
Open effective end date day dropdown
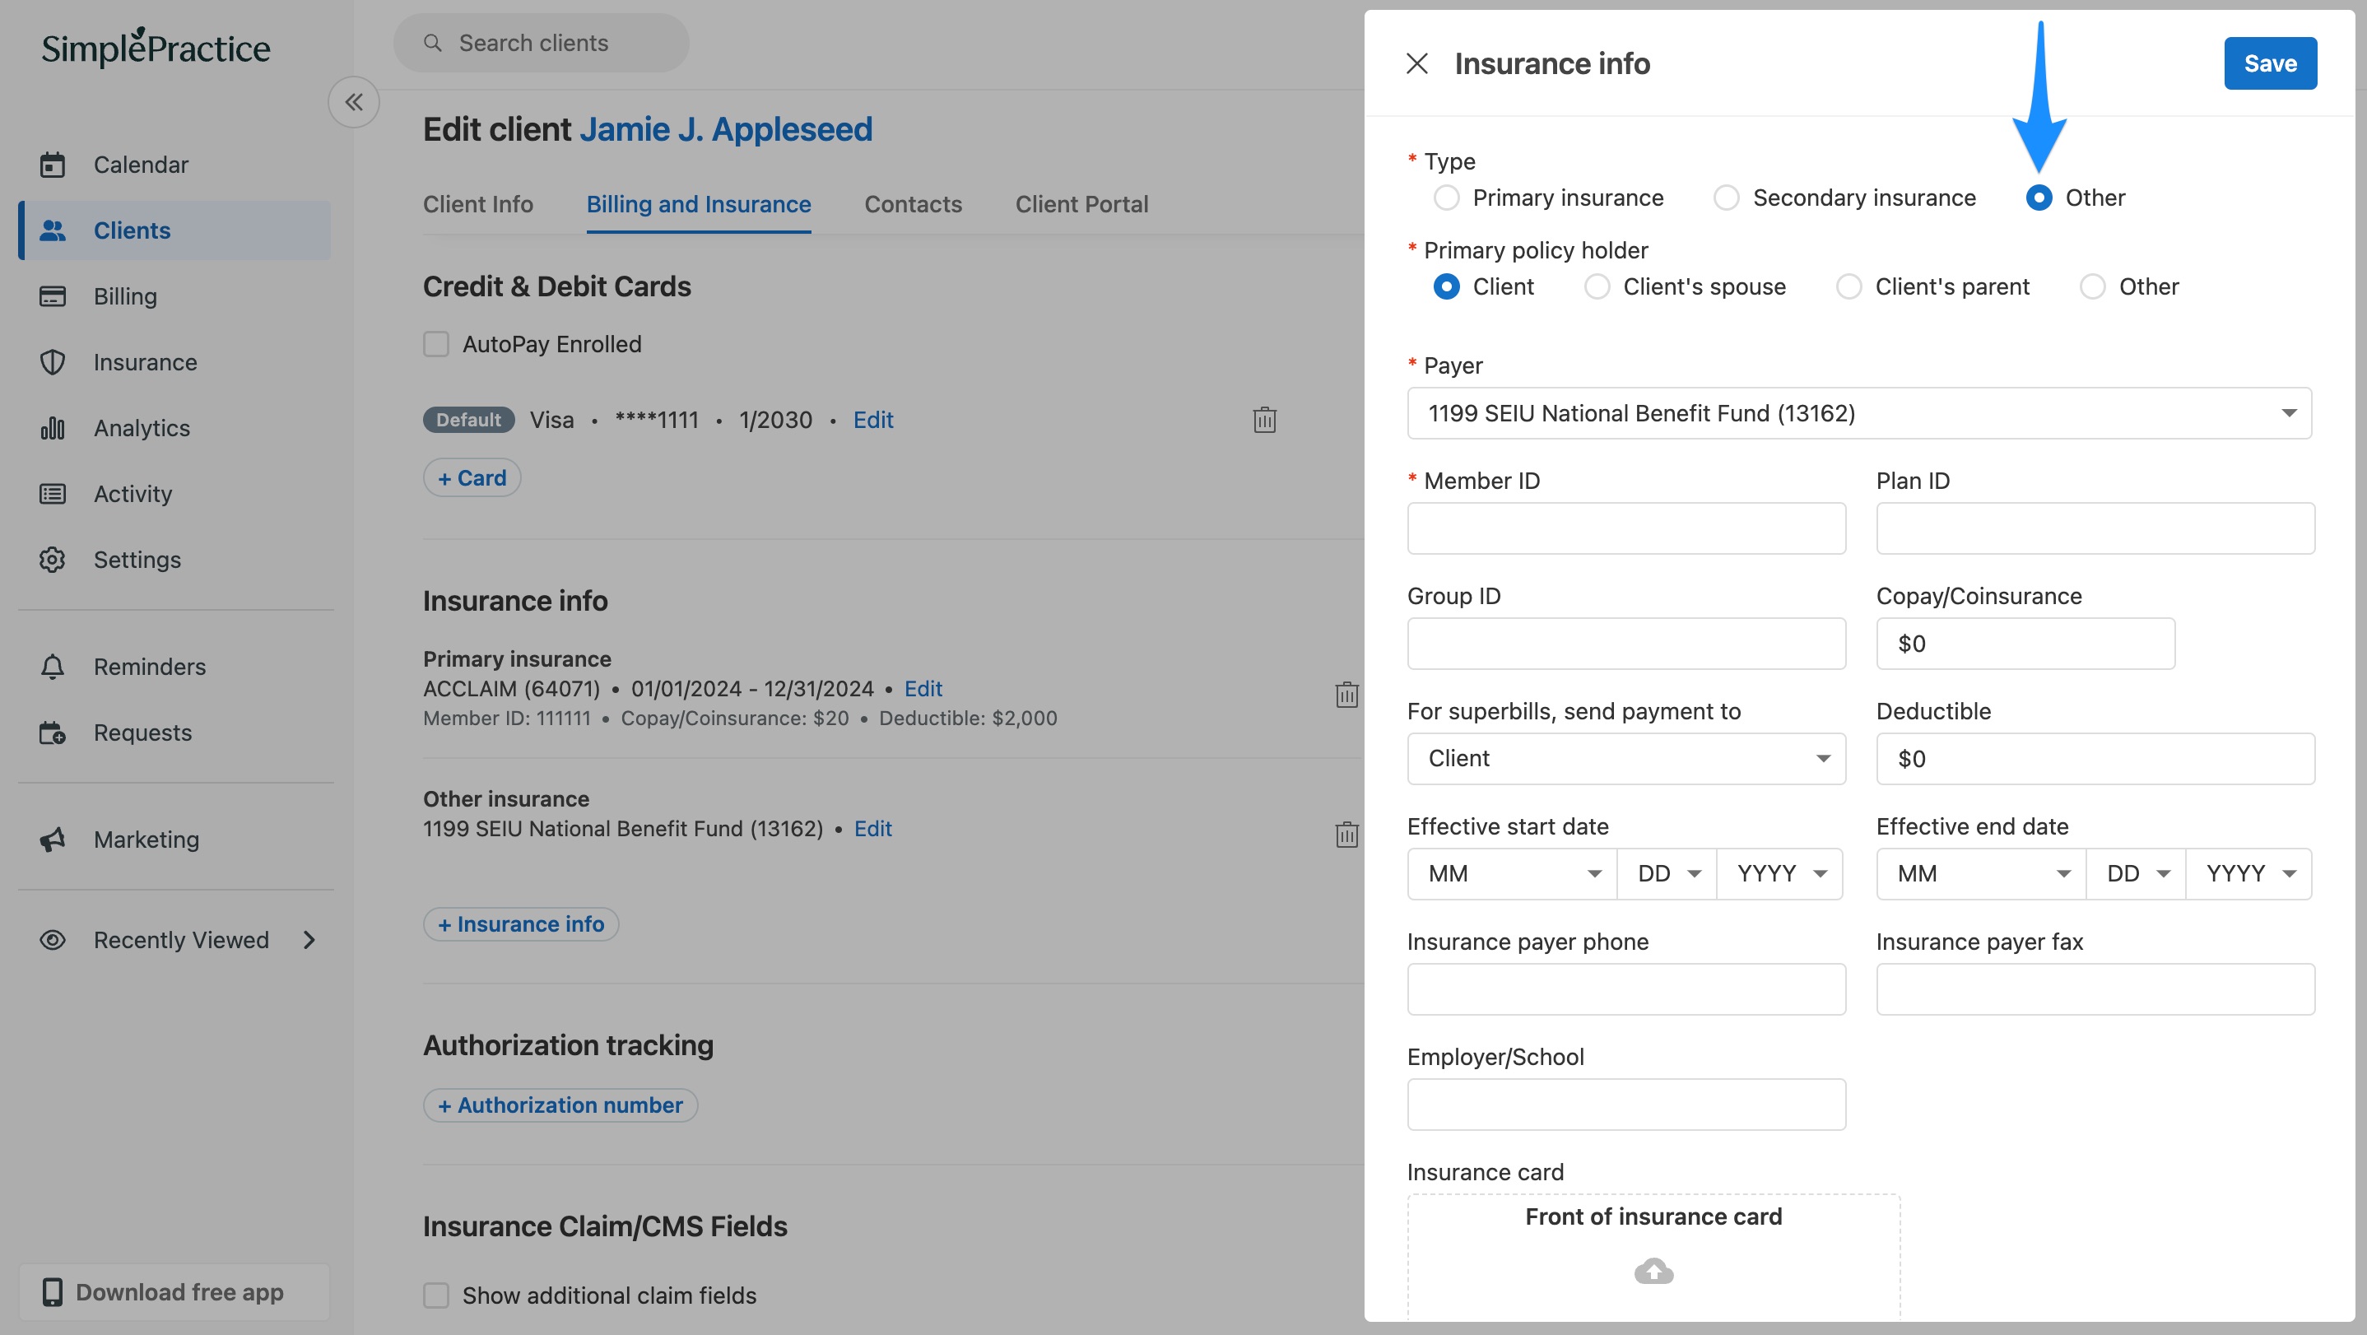(x=2136, y=874)
